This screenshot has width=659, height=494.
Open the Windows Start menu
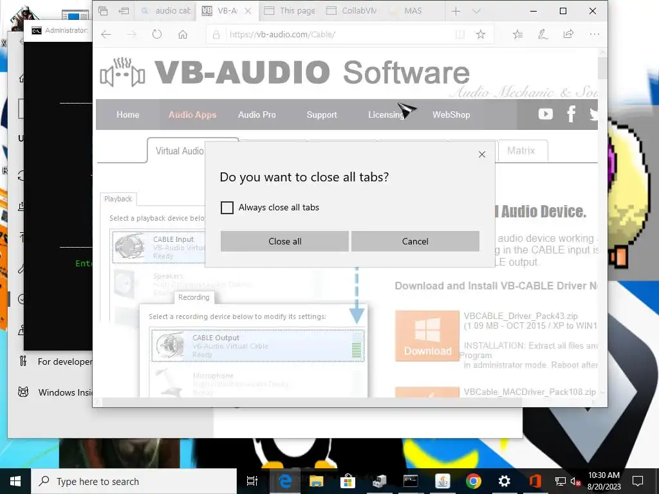point(15,481)
